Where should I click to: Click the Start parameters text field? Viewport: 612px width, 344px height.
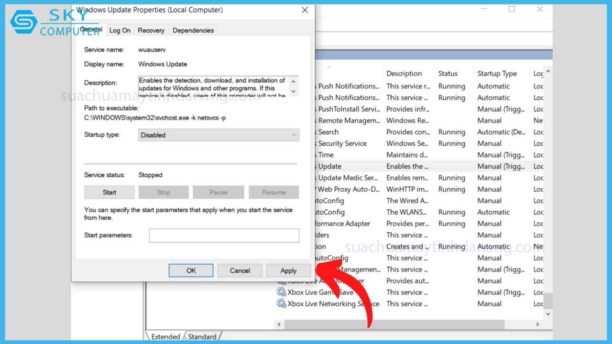(224, 235)
